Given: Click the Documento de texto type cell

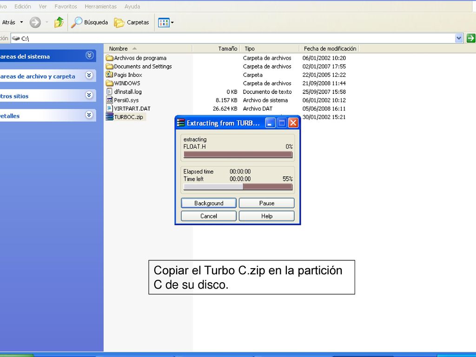Looking at the screenshot, I should click(x=267, y=92).
